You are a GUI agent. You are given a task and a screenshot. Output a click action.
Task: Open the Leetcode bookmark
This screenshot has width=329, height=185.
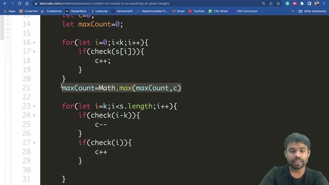(99, 11)
